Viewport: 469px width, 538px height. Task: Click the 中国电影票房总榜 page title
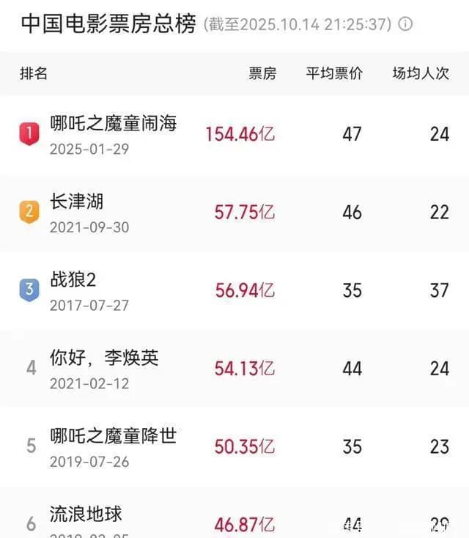[x=108, y=23]
